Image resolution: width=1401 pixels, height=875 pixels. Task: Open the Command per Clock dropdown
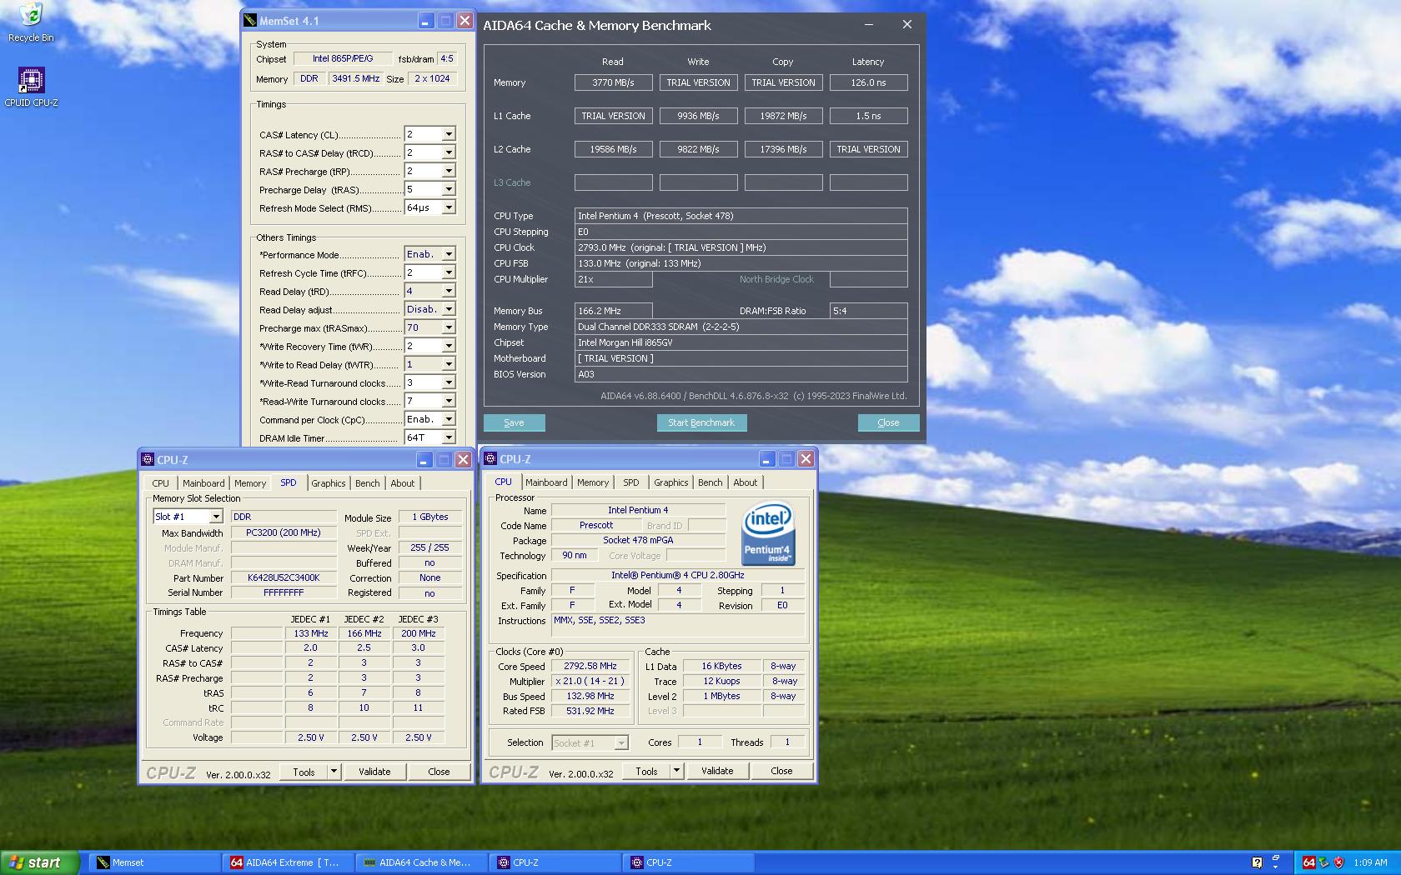[x=449, y=419]
